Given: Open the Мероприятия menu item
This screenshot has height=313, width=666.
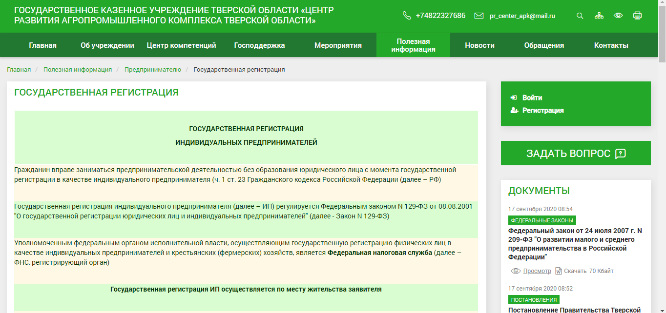Looking at the screenshot, I should point(338,45).
